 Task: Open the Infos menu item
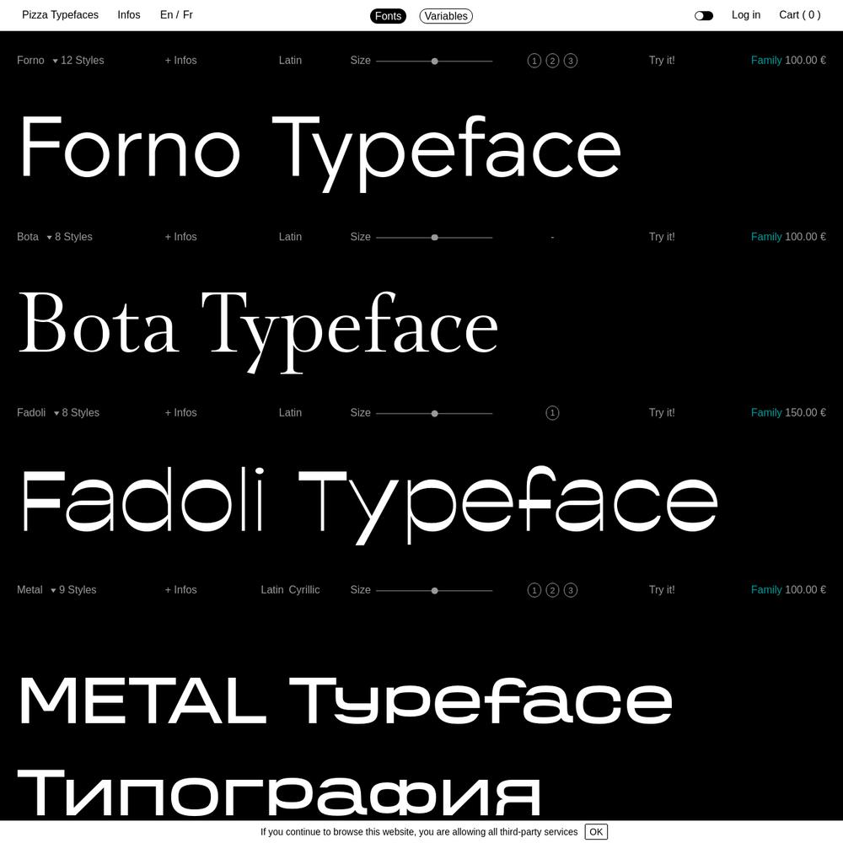[129, 15]
